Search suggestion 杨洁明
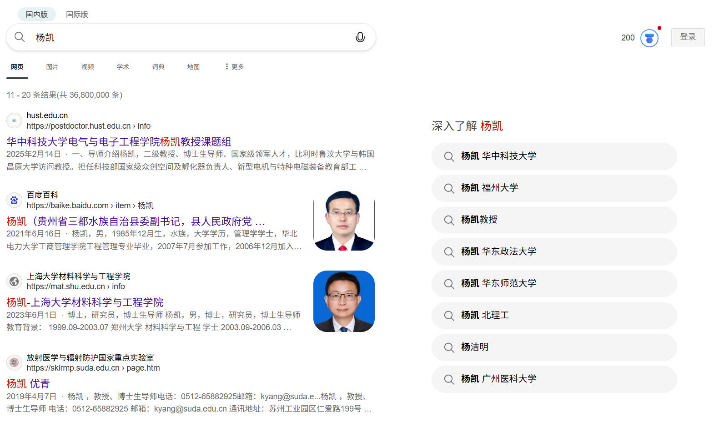 point(554,347)
